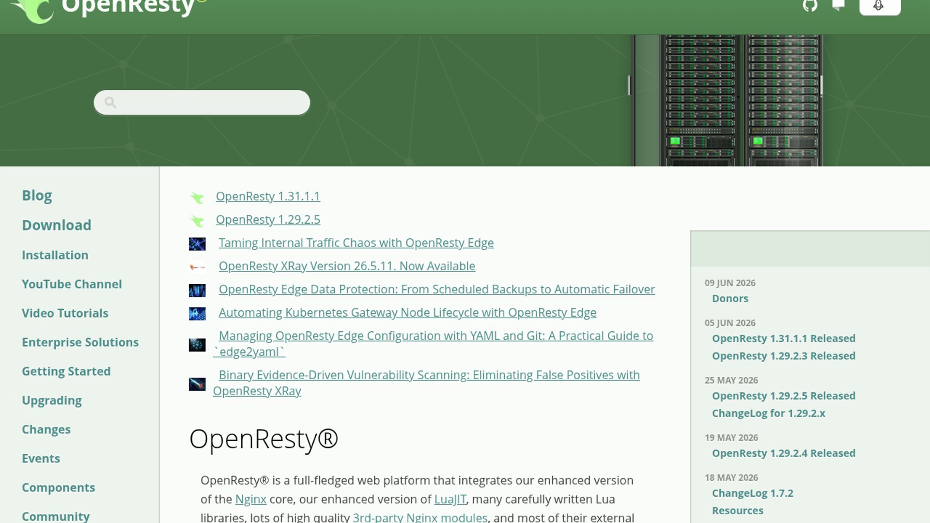Open Binary Evidence-Driven Vulnerability Scanning link
The height and width of the screenshot is (523, 930).
click(x=426, y=383)
